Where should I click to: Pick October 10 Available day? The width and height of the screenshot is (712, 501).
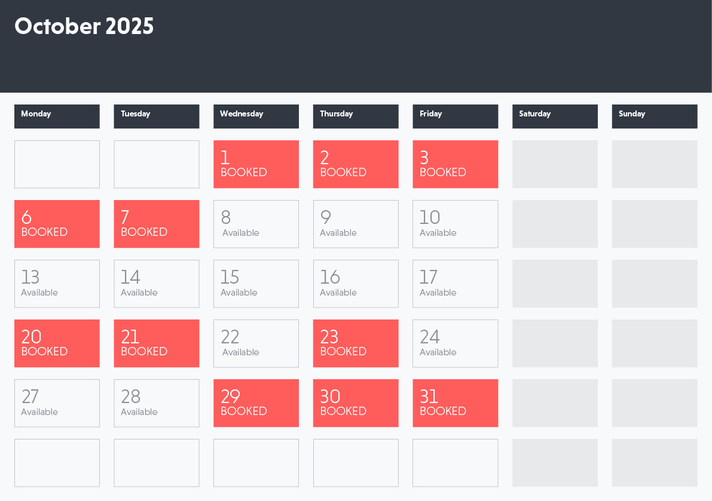click(x=456, y=224)
